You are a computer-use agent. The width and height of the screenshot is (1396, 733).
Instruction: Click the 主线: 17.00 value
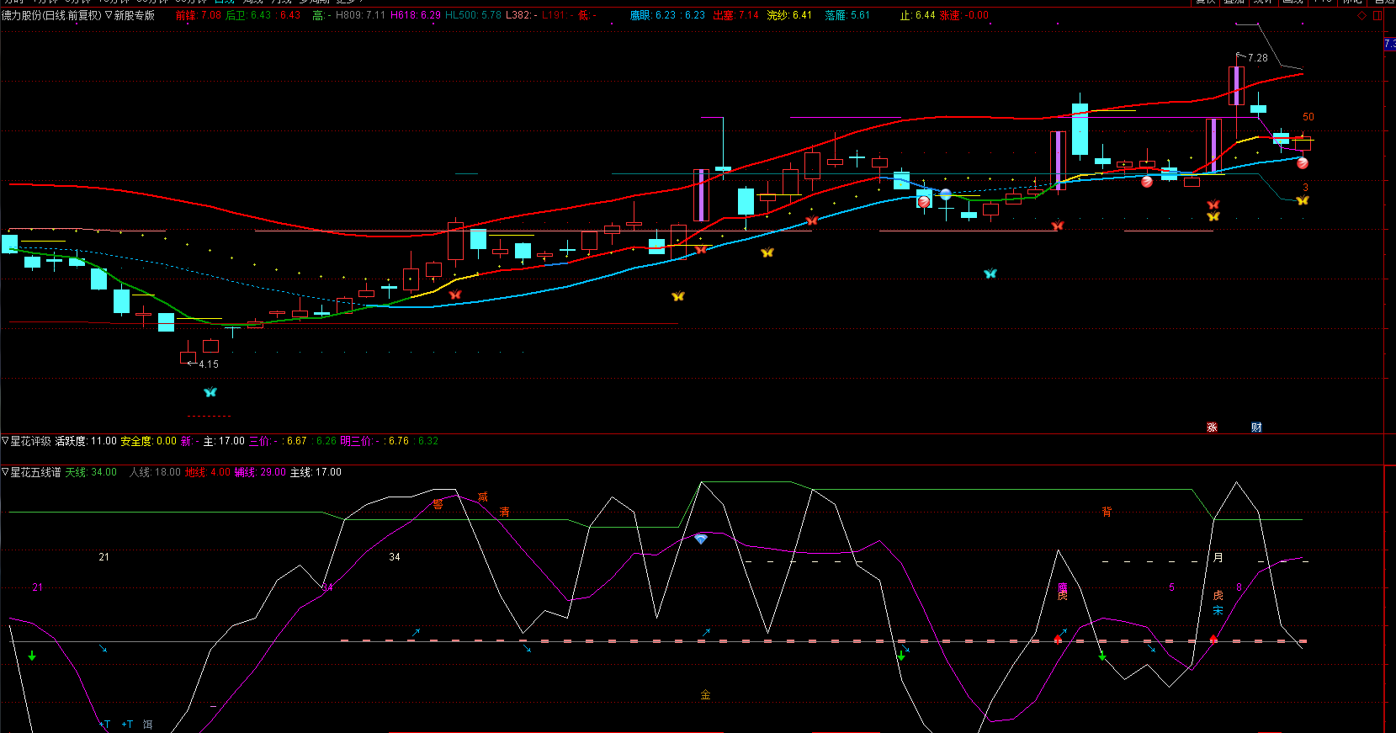(316, 472)
